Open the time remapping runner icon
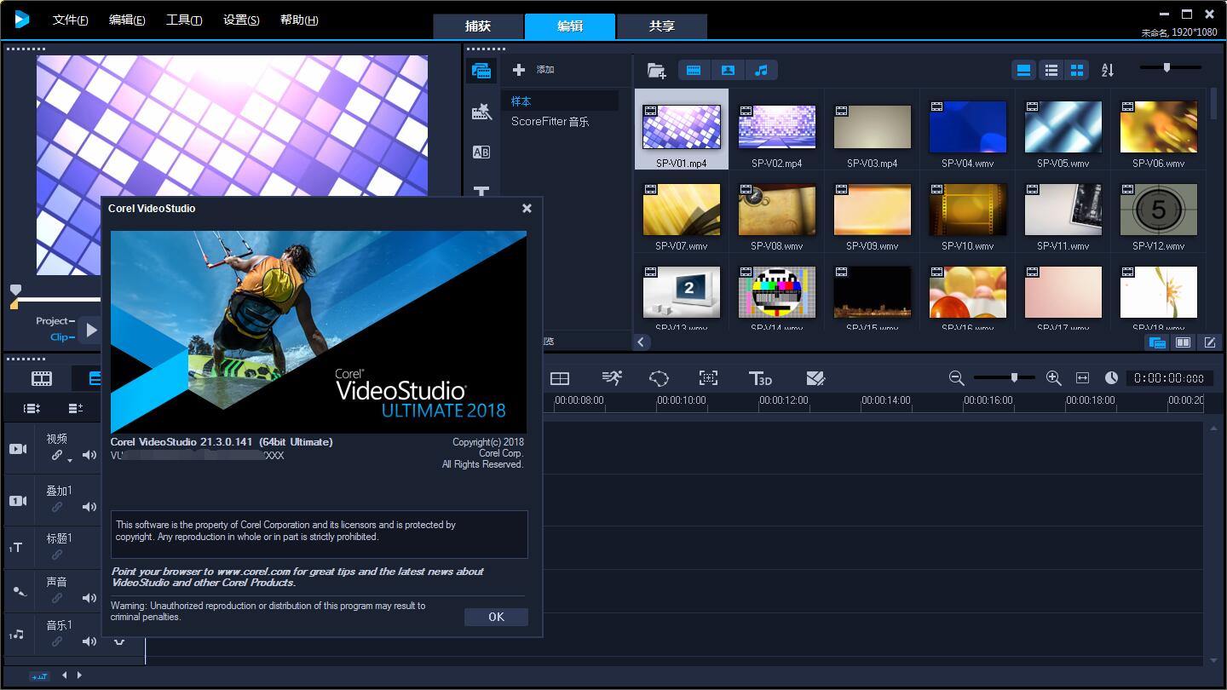Viewport: 1227px width, 690px height. click(612, 378)
